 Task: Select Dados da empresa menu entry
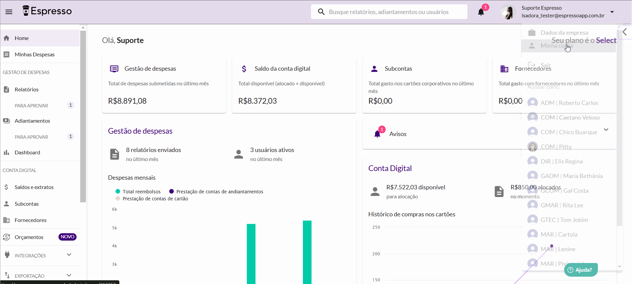[x=568, y=33]
